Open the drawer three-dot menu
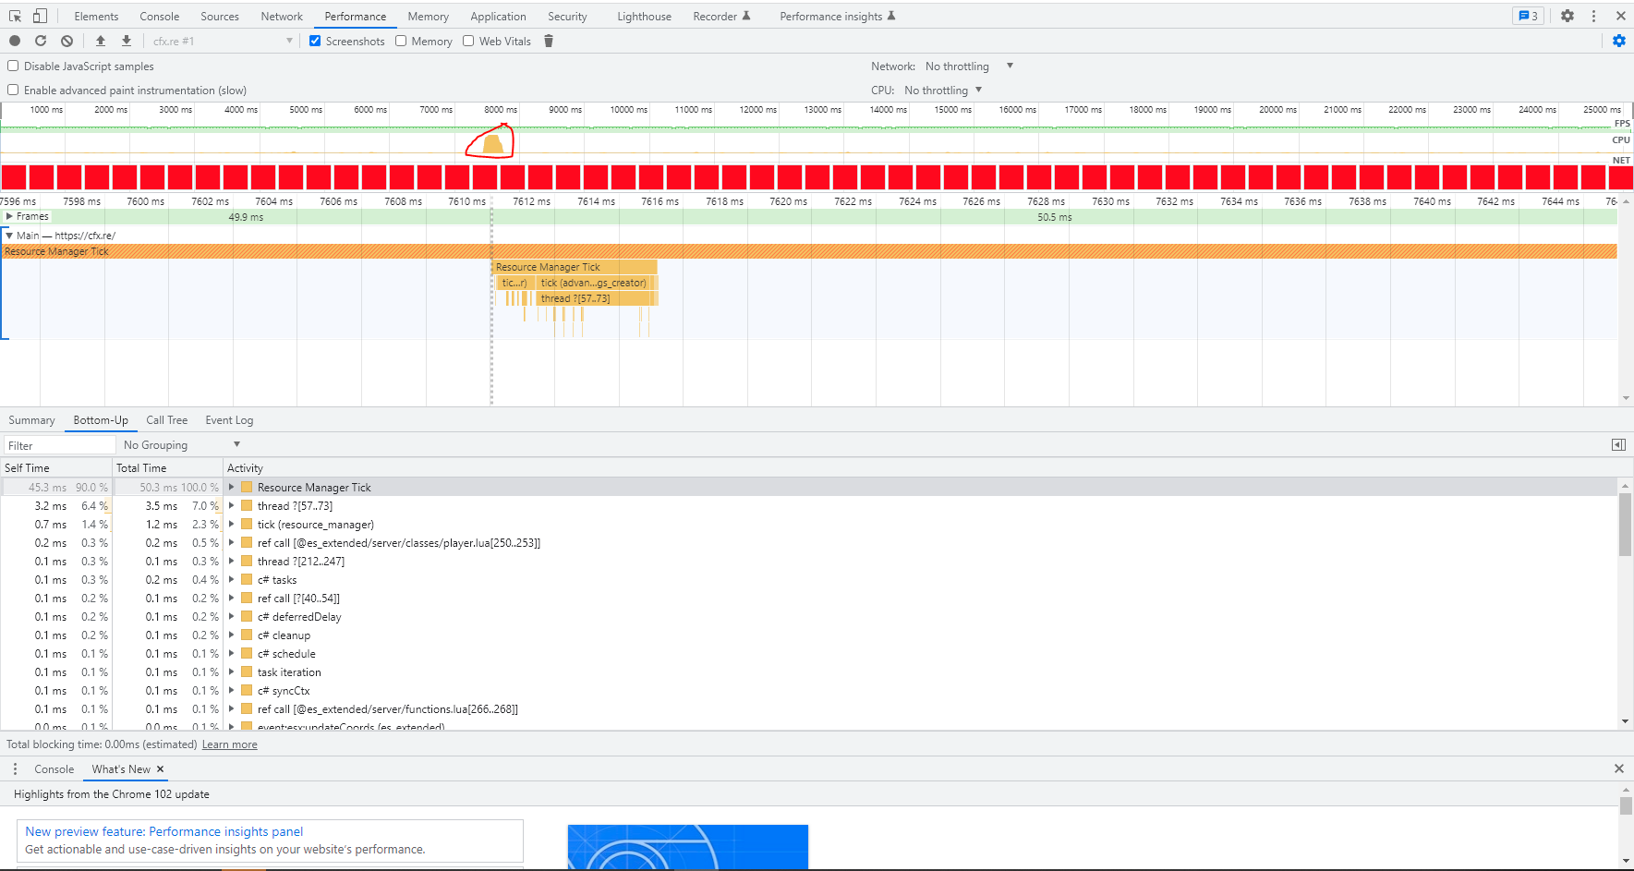The width and height of the screenshot is (1634, 871). point(15,768)
